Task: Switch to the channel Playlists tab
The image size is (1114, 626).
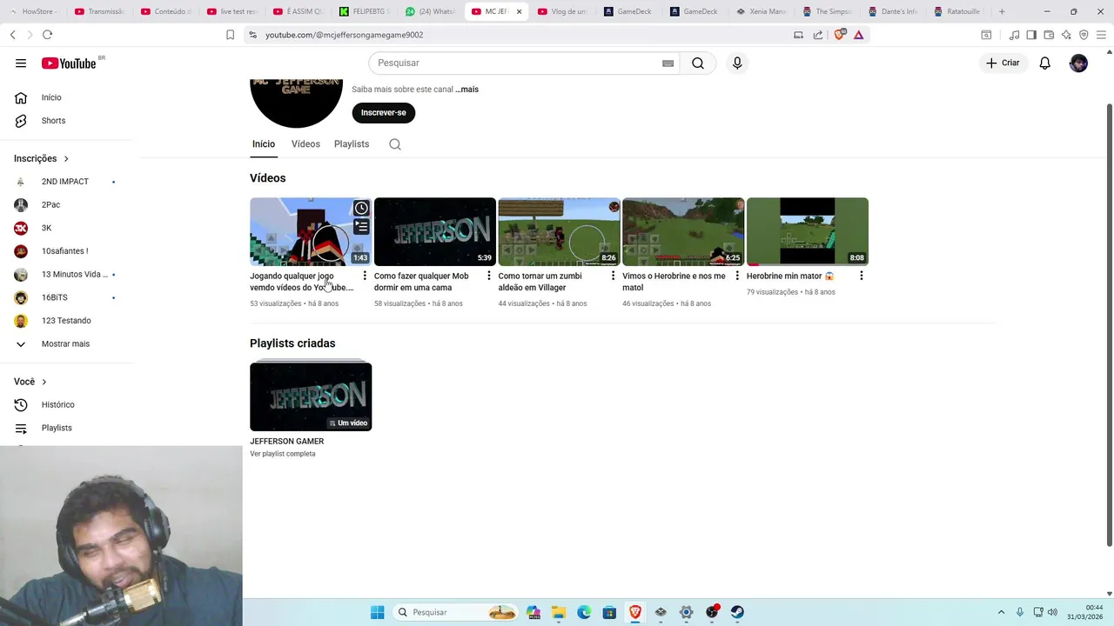Action: coord(352,144)
